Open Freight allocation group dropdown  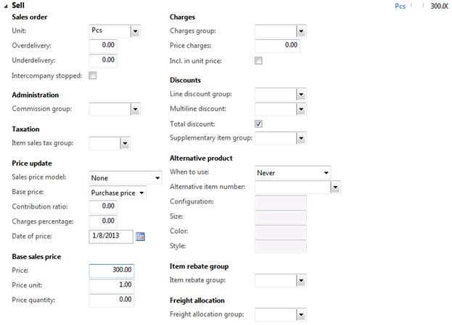click(x=301, y=315)
